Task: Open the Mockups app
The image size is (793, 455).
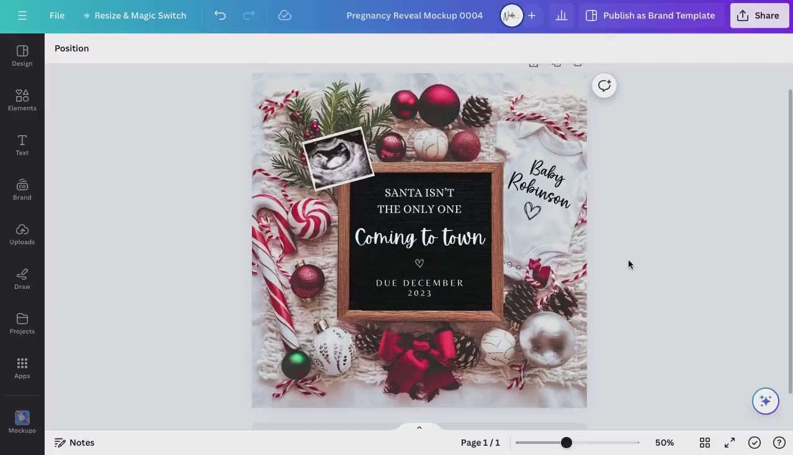Action: click(22, 422)
